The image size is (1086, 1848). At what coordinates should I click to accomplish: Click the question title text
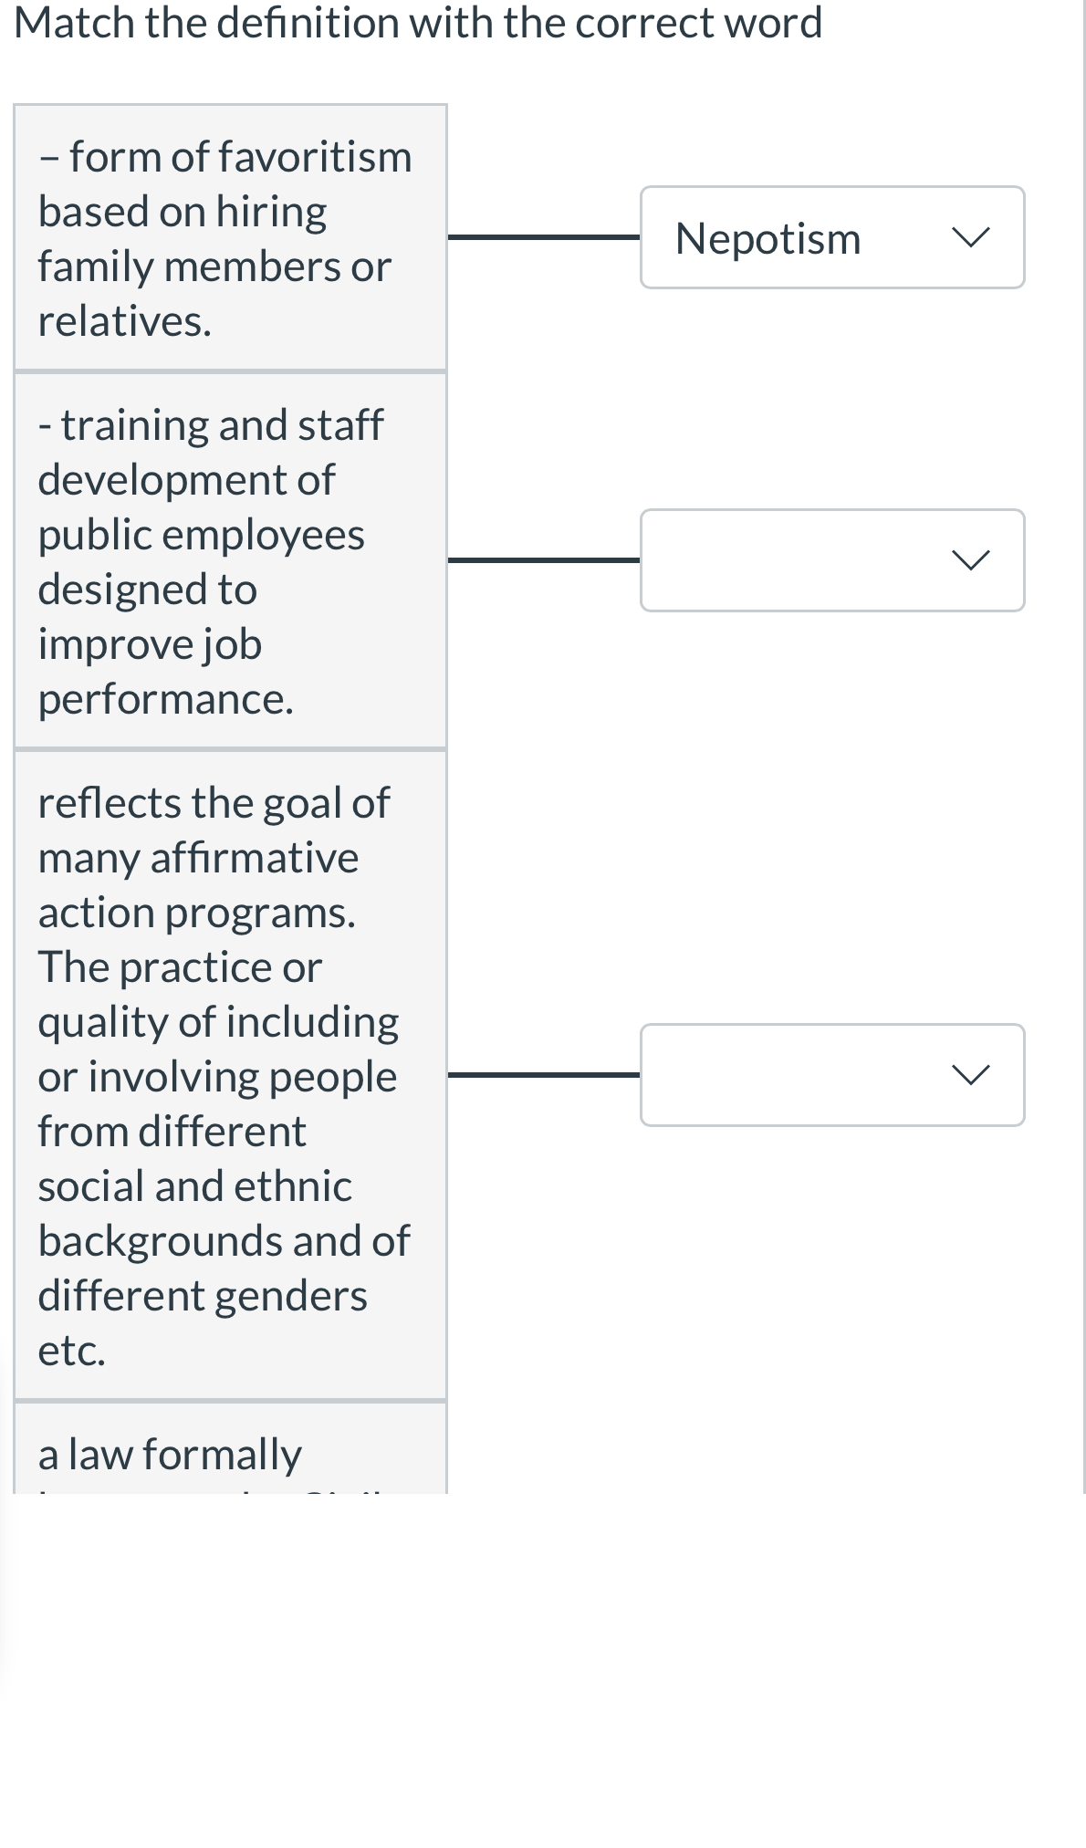[420, 25]
